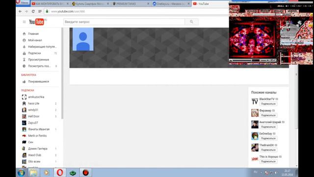Switch to the 'КАК МОНТИРОВАТЬ' YouTube tab
Screen dimensions: 314x177
point(50,3)
